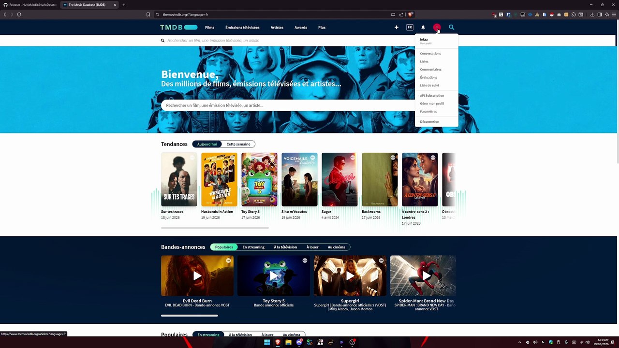619x348 pixels.
Task: Click the TMDB logo in the header
Action: pyautogui.click(x=179, y=28)
